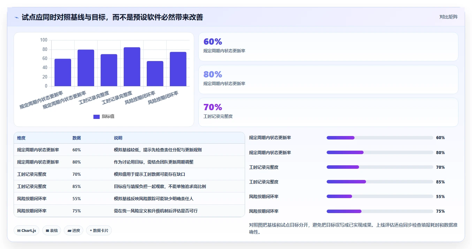The image size is (472, 249).
Task: Click the shortest chart bar reaching 55
Action: coord(155,74)
